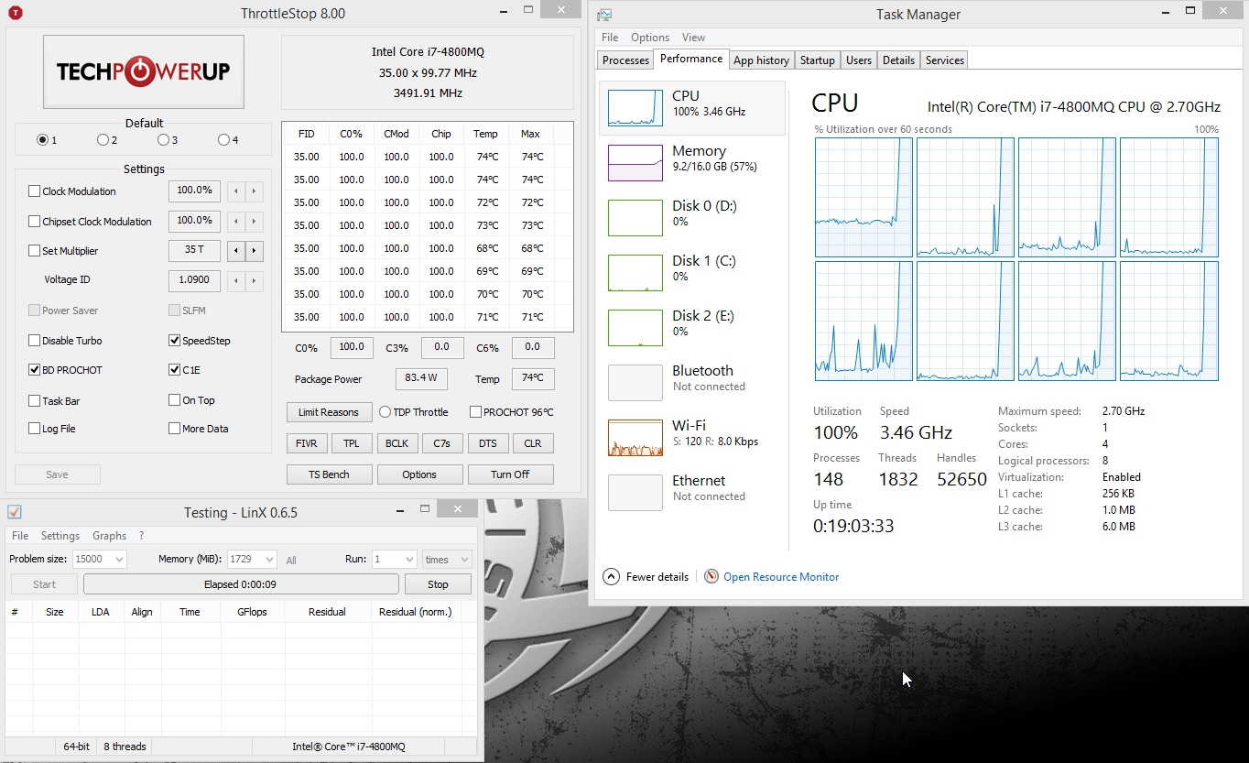This screenshot has width=1249, height=763.
Task: Decrease the Voltage ID value
Action: (236, 280)
